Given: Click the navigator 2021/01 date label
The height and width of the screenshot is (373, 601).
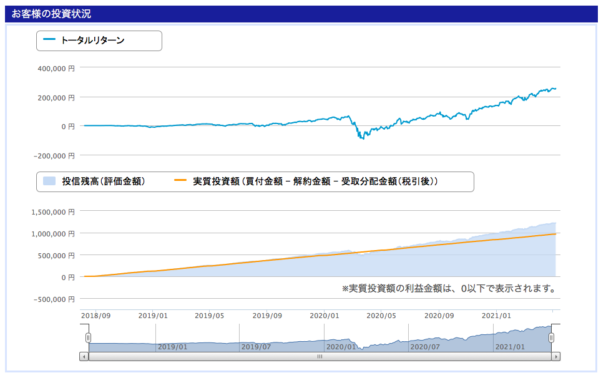Looking at the screenshot, I should click(x=510, y=347).
